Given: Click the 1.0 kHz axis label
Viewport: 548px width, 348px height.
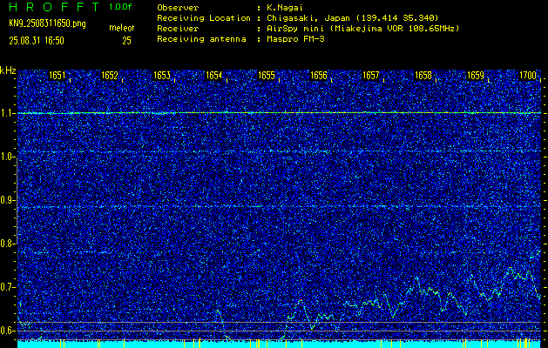Looking at the screenshot, I should pos(7,157).
